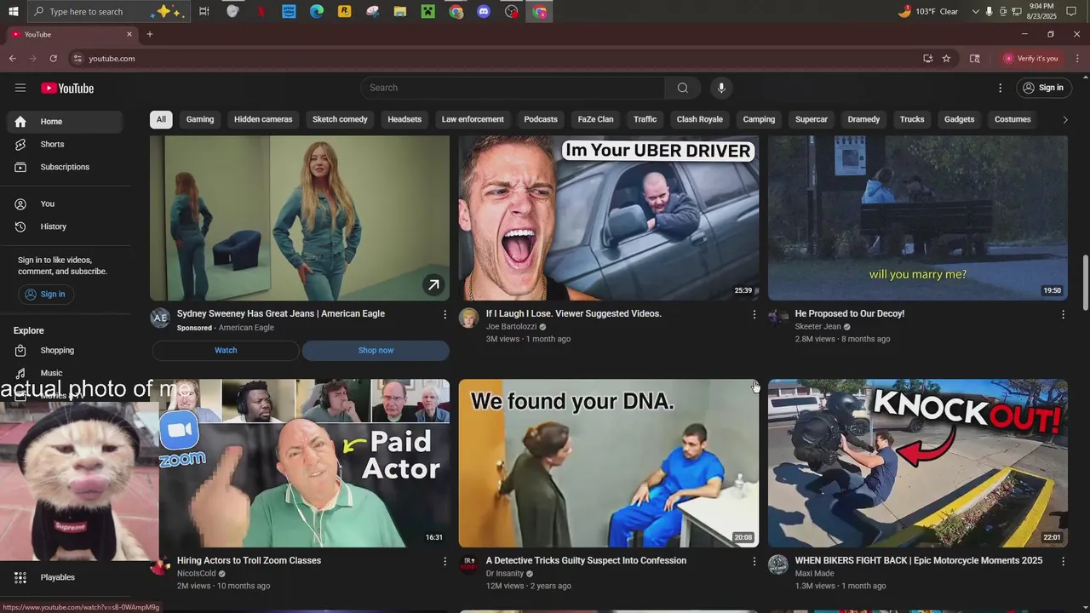Open the We found your DNA thumbnail
The width and height of the screenshot is (1090, 613).
click(609, 463)
